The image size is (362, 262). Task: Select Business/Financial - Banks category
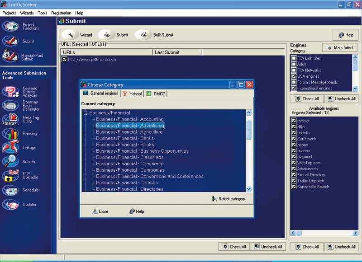click(x=125, y=138)
